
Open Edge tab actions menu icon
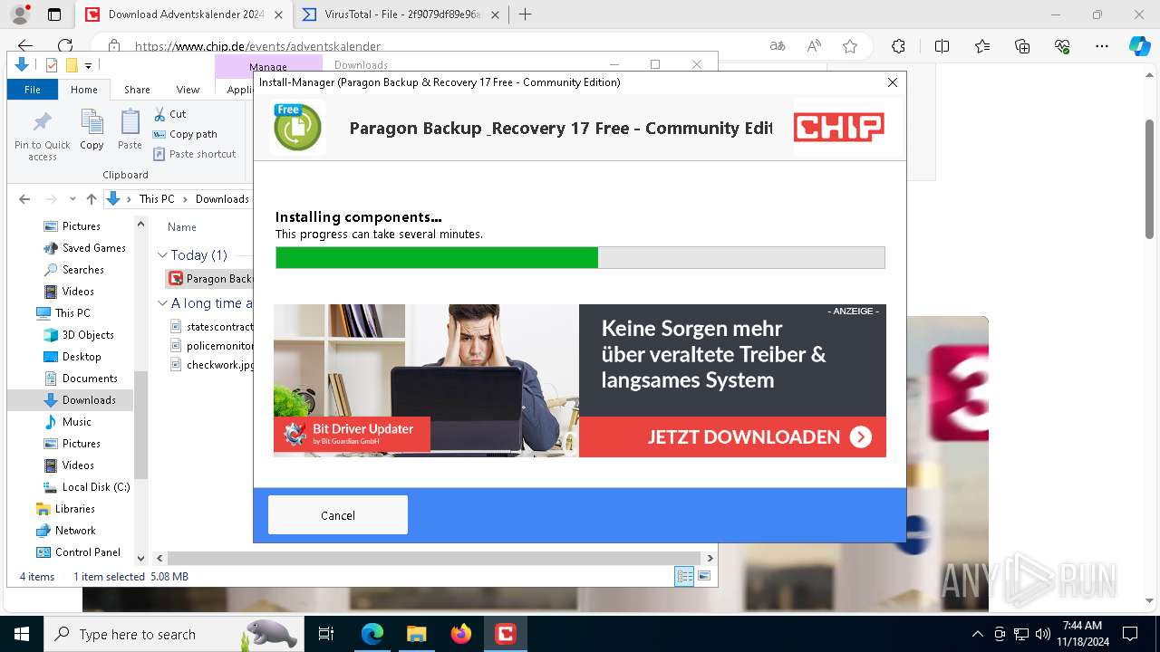click(x=54, y=14)
